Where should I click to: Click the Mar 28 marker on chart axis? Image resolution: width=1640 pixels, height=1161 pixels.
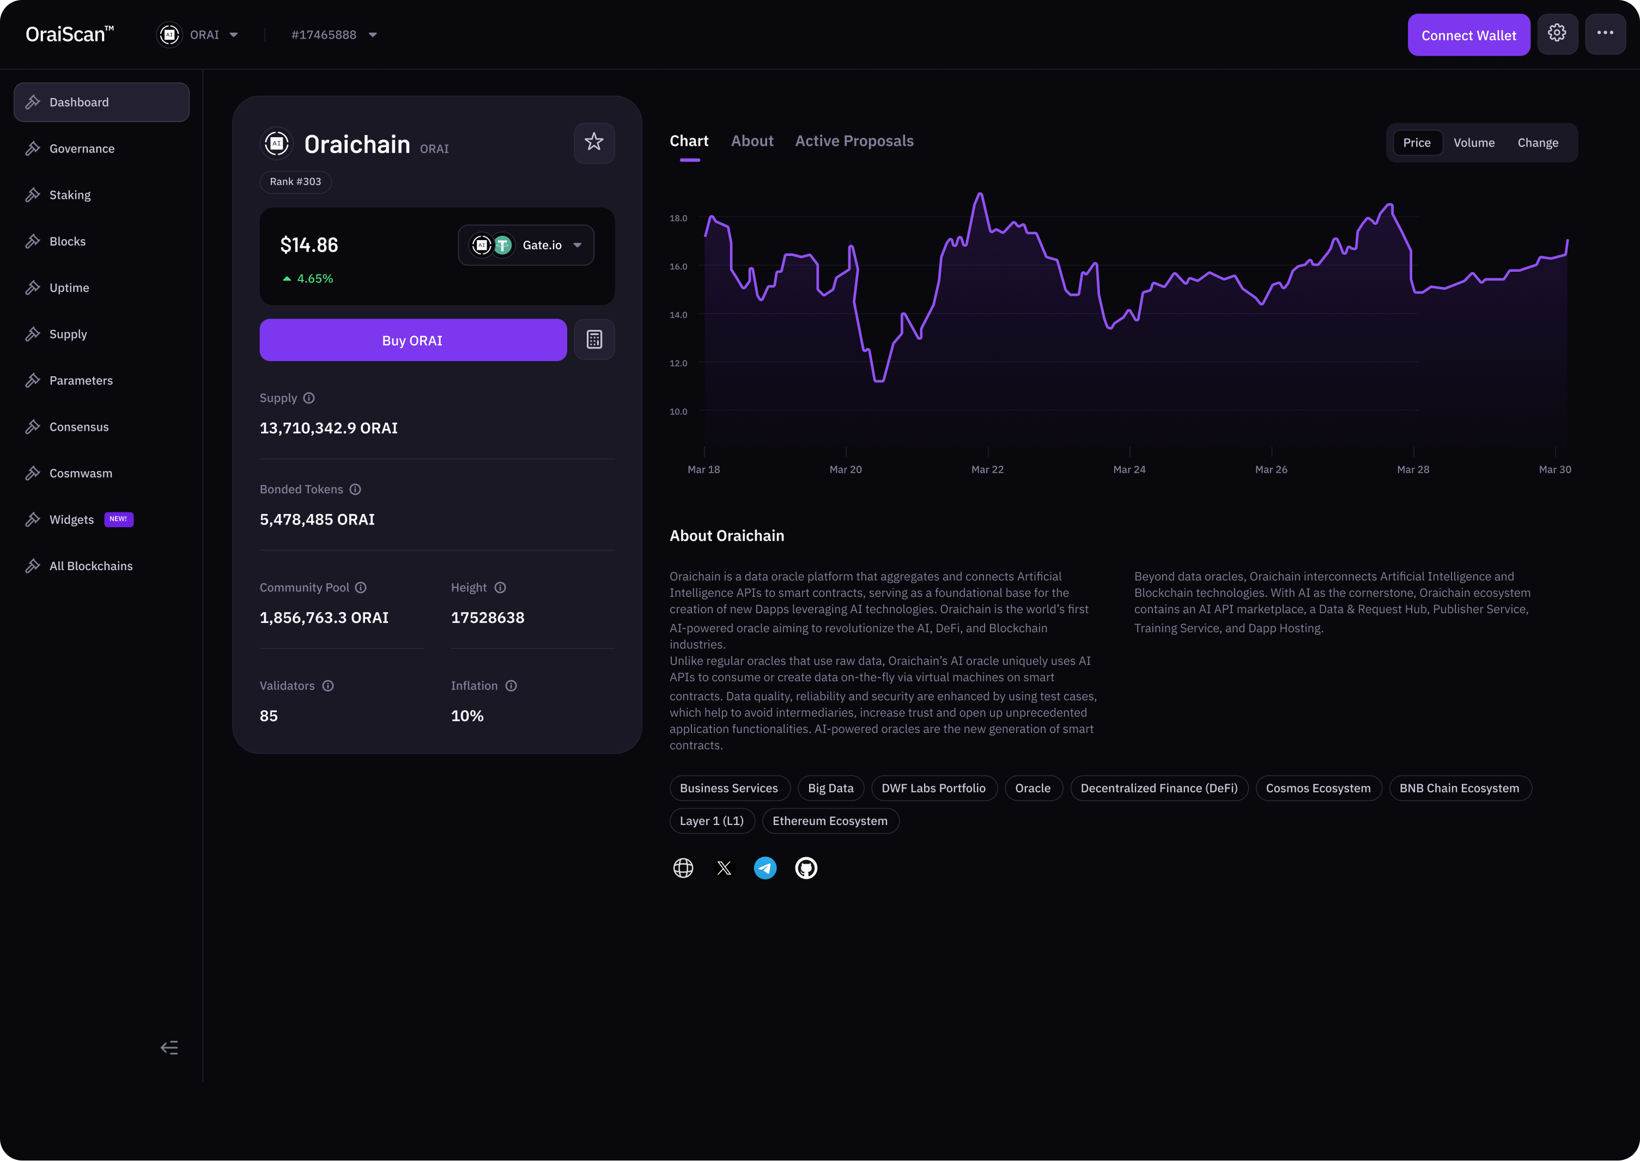(1413, 470)
